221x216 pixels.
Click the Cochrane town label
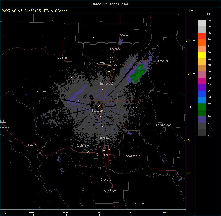click(83, 146)
